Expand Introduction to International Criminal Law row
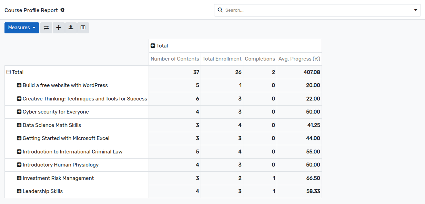Viewport: 425px width, 204px height. (x=70, y=152)
